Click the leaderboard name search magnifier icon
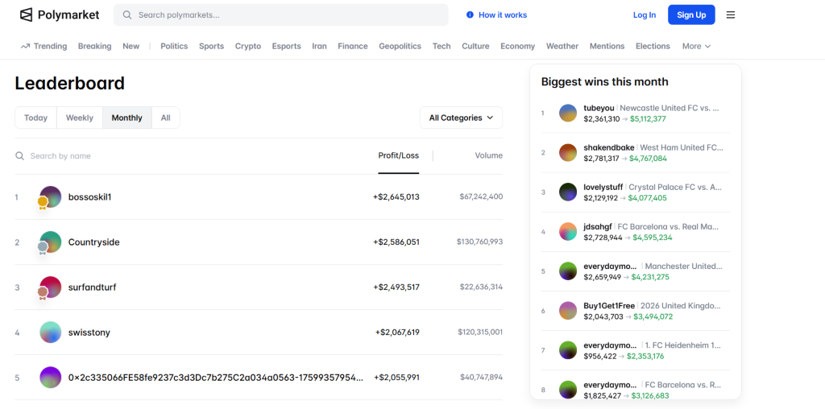 (19, 155)
